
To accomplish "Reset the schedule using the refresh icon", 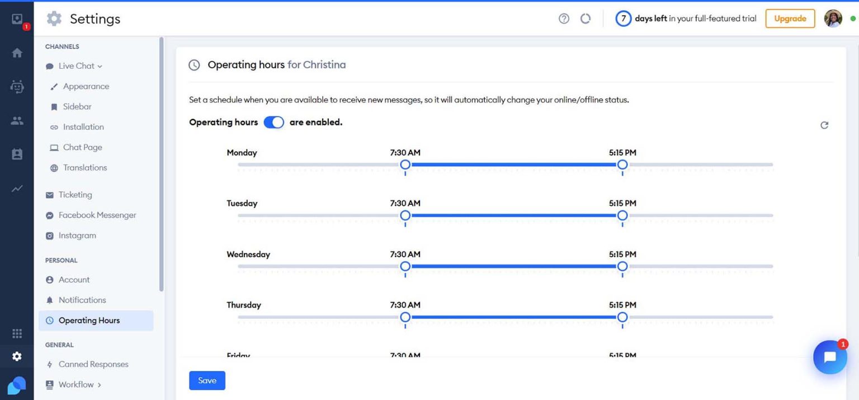I will [824, 125].
